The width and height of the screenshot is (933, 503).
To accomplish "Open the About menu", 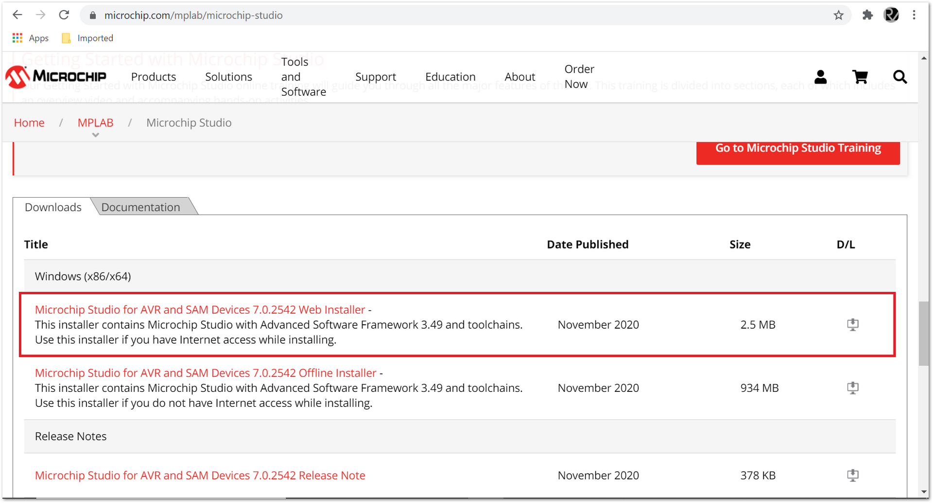I will point(520,77).
